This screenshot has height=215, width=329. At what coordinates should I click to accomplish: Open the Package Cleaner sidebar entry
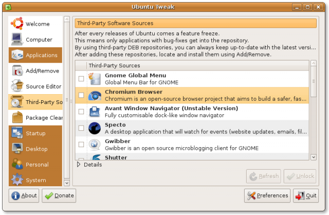tap(35, 117)
